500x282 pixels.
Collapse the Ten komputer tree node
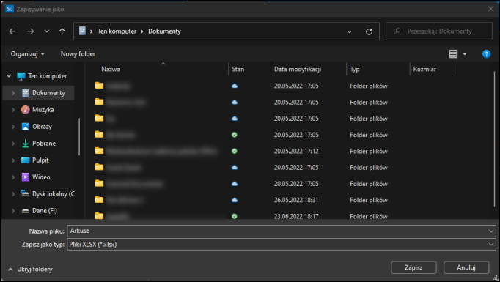point(9,76)
